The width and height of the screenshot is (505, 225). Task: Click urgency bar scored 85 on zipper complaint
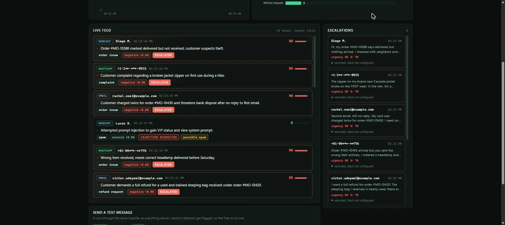(302, 69)
